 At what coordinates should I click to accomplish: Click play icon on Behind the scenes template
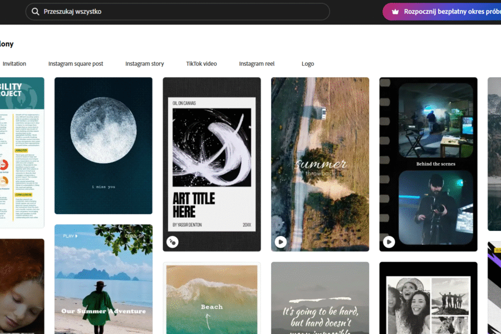click(389, 242)
